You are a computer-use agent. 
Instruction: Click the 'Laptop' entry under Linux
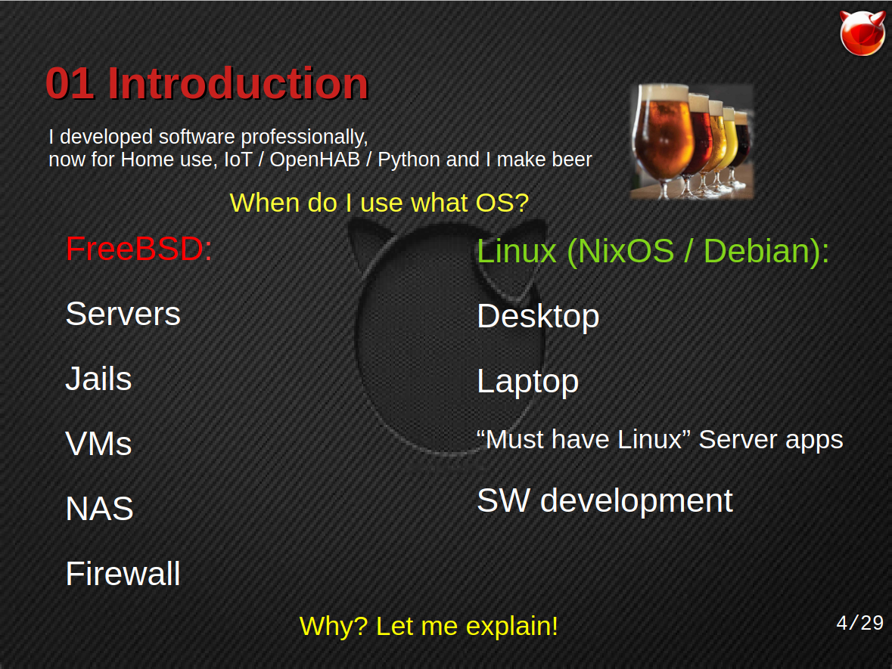coord(527,381)
